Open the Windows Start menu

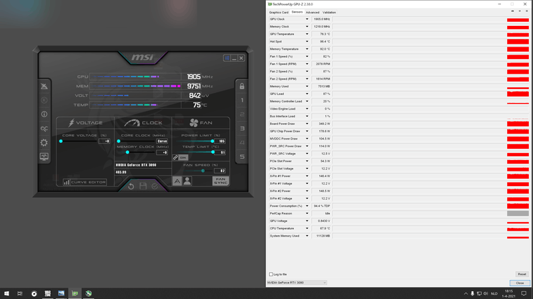[7, 293]
